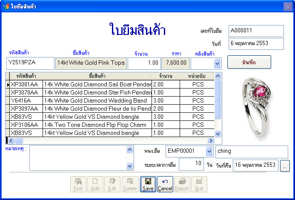Image resolution: width=295 pixels, height=200 pixels.
Task: Click the Quit toolbar icon
Action: pyautogui.click(x=199, y=184)
